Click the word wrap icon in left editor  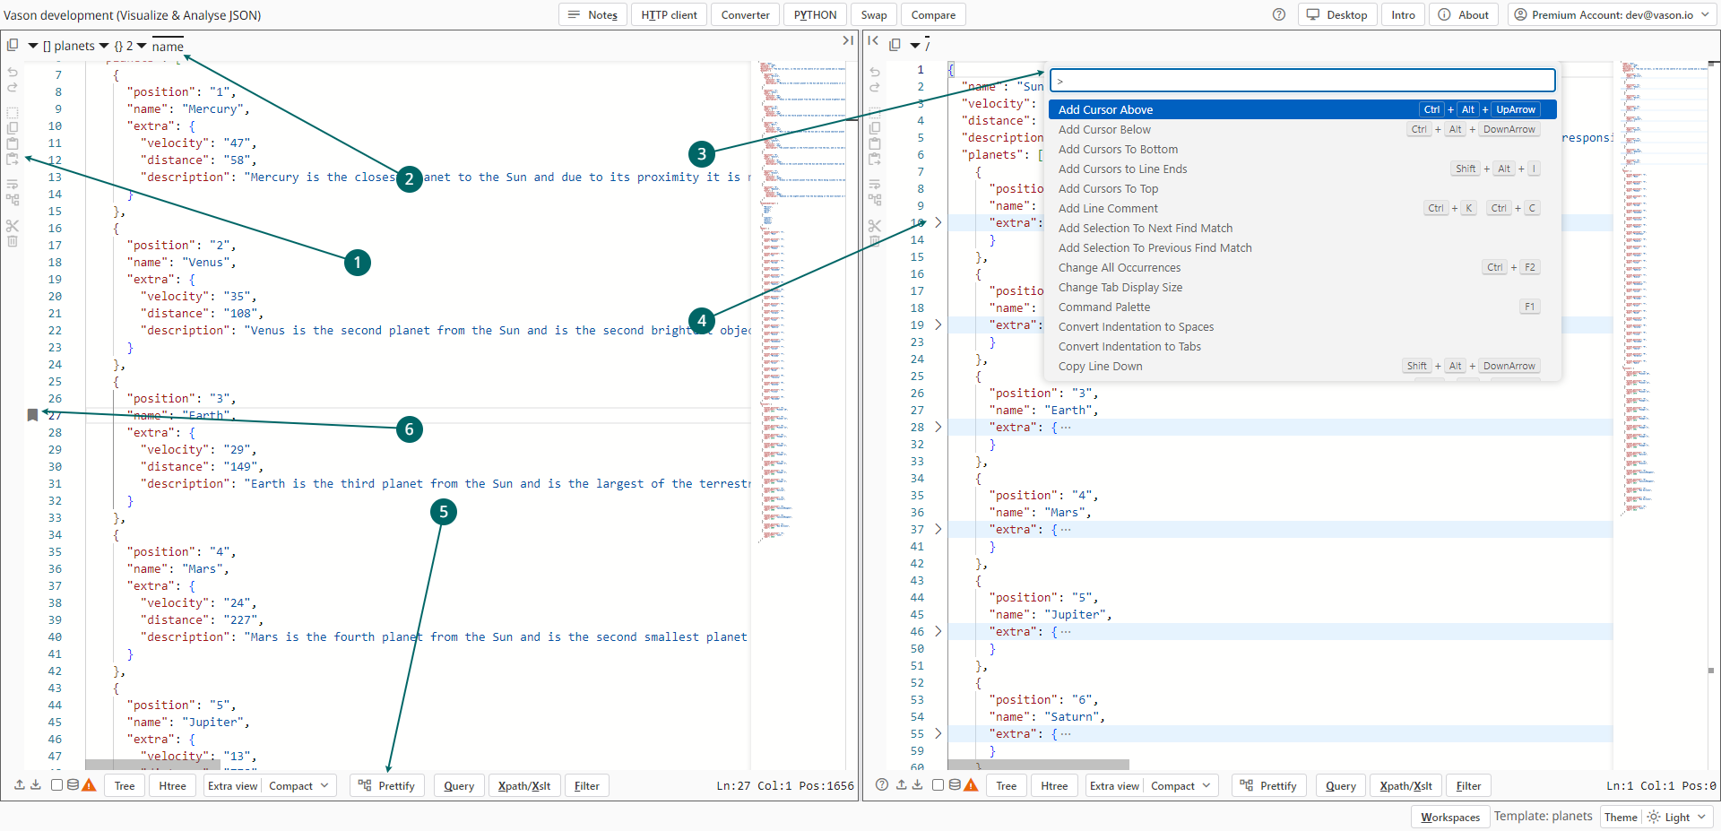coord(13,185)
